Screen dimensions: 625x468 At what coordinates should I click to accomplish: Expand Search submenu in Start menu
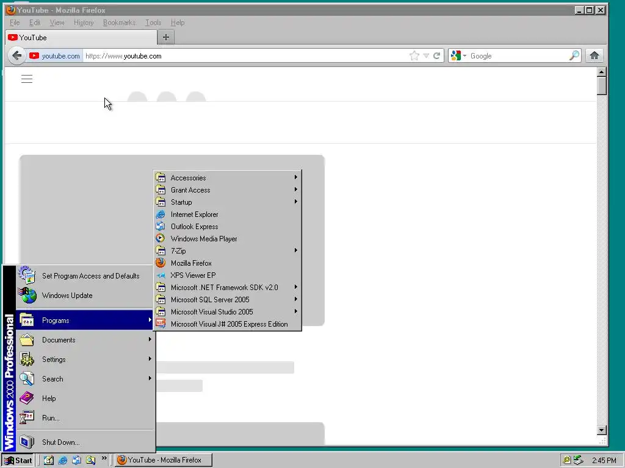coord(84,379)
